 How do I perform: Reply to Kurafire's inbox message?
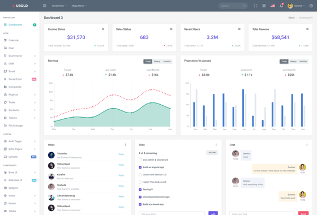(x=121, y=175)
